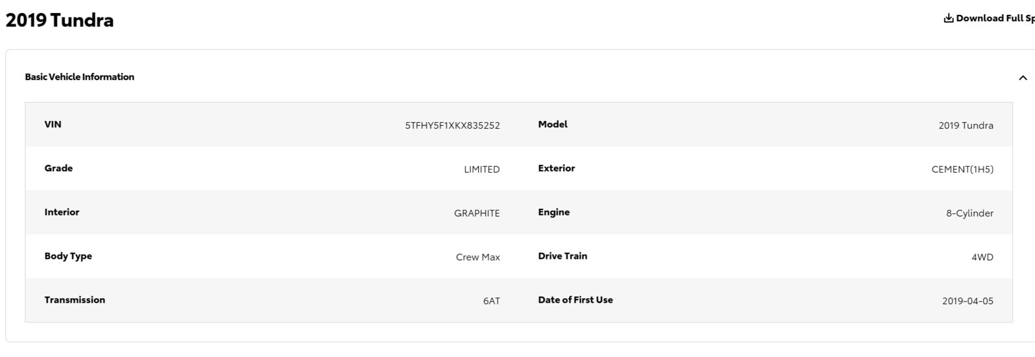The width and height of the screenshot is (1035, 357).
Task: Click the Exterior value CEMENT(1H5)
Action: 962,169
